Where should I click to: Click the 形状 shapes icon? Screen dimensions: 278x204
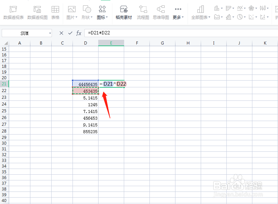click(x=87, y=9)
